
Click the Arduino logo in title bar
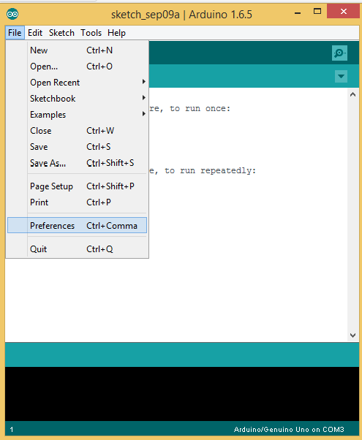click(x=12, y=14)
